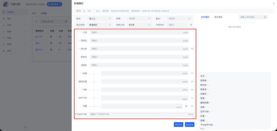Click 首页 breadcrumb in background

[34, 13]
